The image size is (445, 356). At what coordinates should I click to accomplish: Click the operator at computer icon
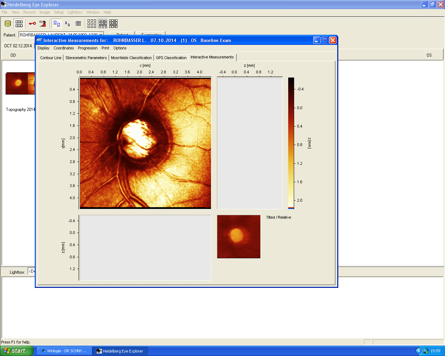pos(42,24)
